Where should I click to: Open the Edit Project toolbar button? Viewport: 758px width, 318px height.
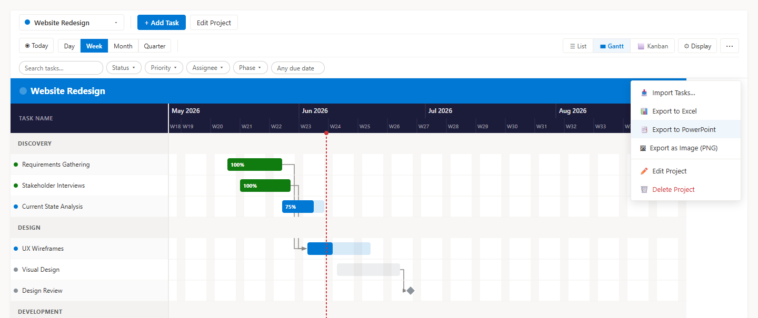coord(214,23)
